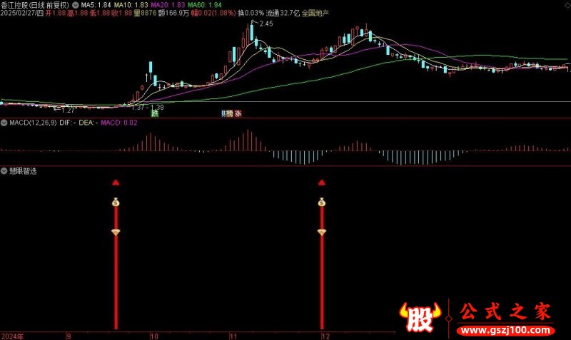The image size is (571, 340).
Task: Click the MACD(12,26,9) indicator name
Action: click(x=33, y=123)
